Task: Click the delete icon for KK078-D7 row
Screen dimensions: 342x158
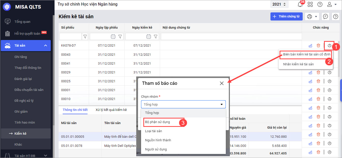Action: click(x=318, y=46)
